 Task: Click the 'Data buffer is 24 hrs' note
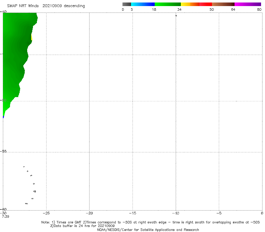(82, 226)
